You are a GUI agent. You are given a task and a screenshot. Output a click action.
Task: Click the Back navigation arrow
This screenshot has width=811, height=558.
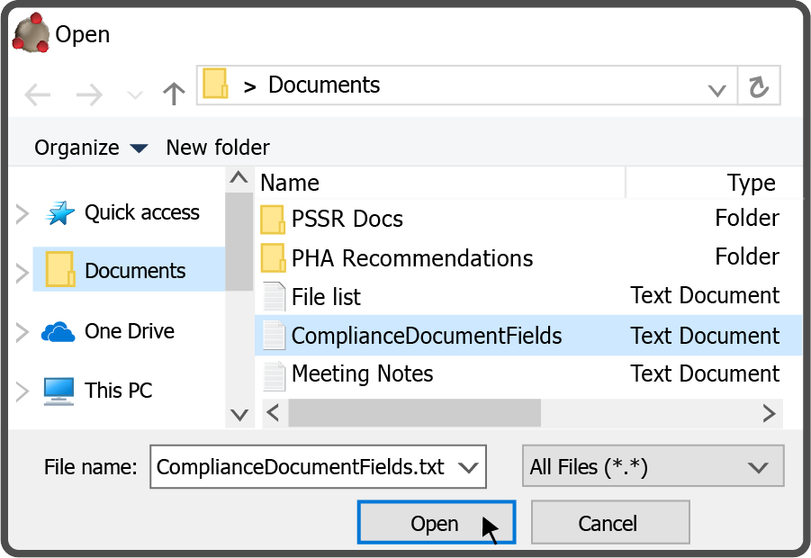37,94
